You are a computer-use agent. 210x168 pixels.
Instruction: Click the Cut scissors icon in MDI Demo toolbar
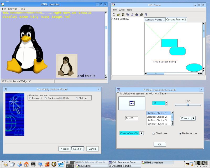(132, 15)
